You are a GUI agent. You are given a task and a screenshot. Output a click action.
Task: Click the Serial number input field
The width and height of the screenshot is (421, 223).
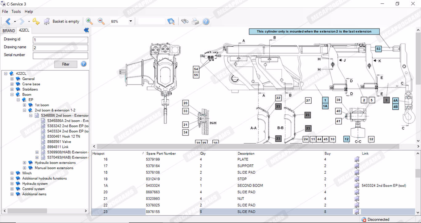(60, 56)
